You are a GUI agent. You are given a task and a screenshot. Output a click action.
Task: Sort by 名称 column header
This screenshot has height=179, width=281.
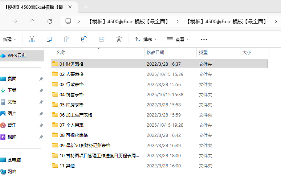(61, 53)
